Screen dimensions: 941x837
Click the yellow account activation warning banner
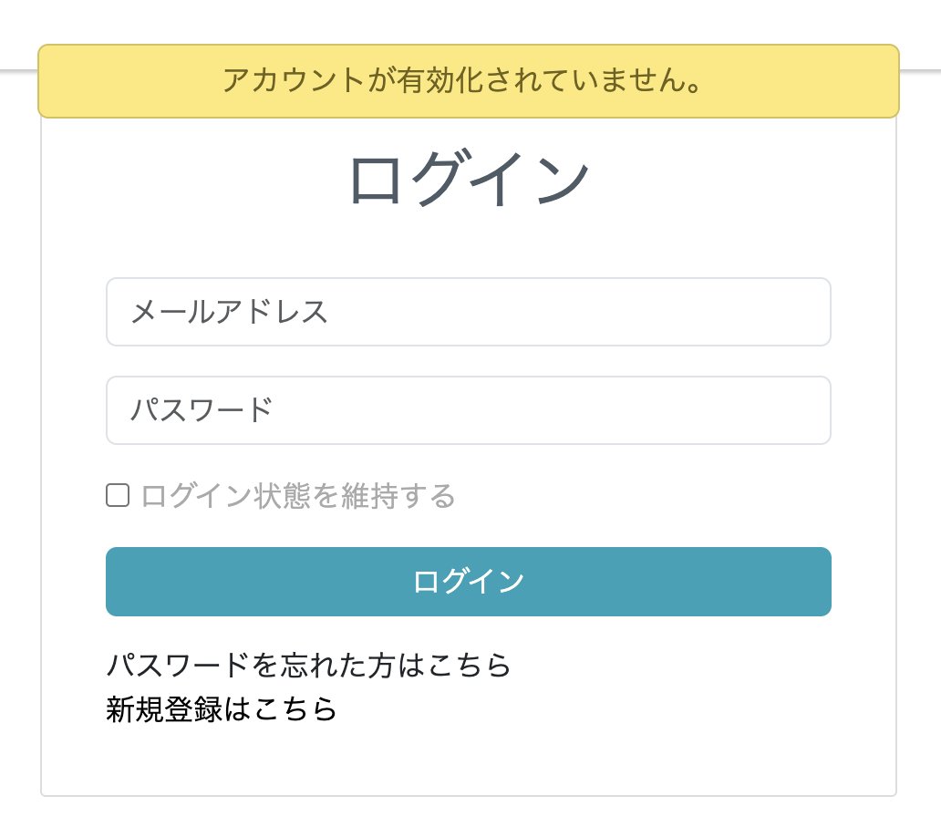(469, 81)
